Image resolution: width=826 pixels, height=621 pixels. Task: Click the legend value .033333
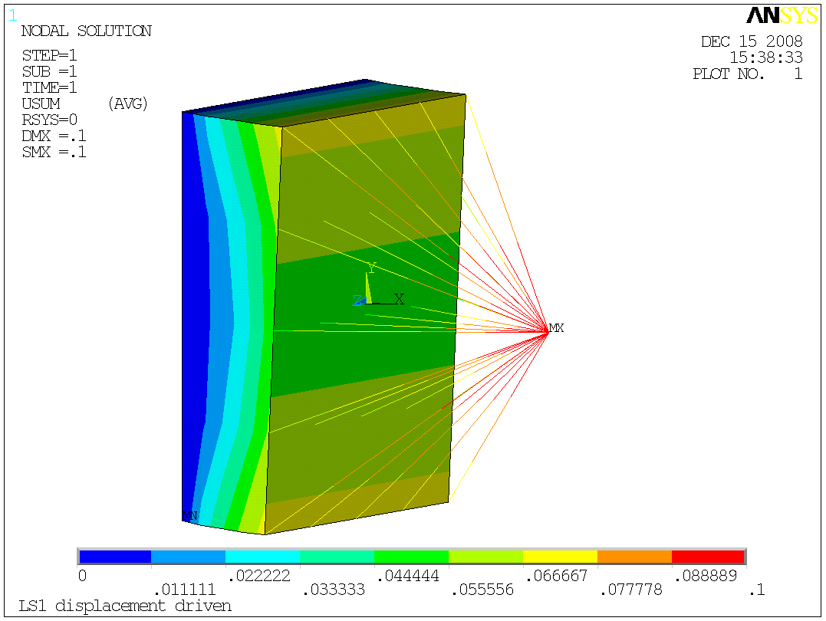pos(334,590)
